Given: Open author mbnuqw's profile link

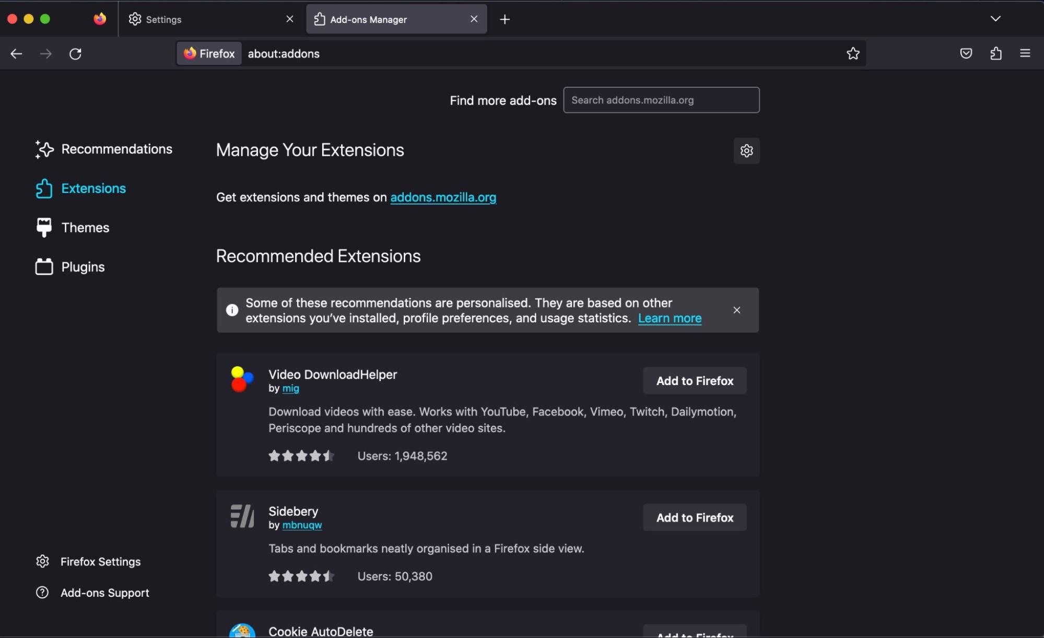Looking at the screenshot, I should pos(302,525).
